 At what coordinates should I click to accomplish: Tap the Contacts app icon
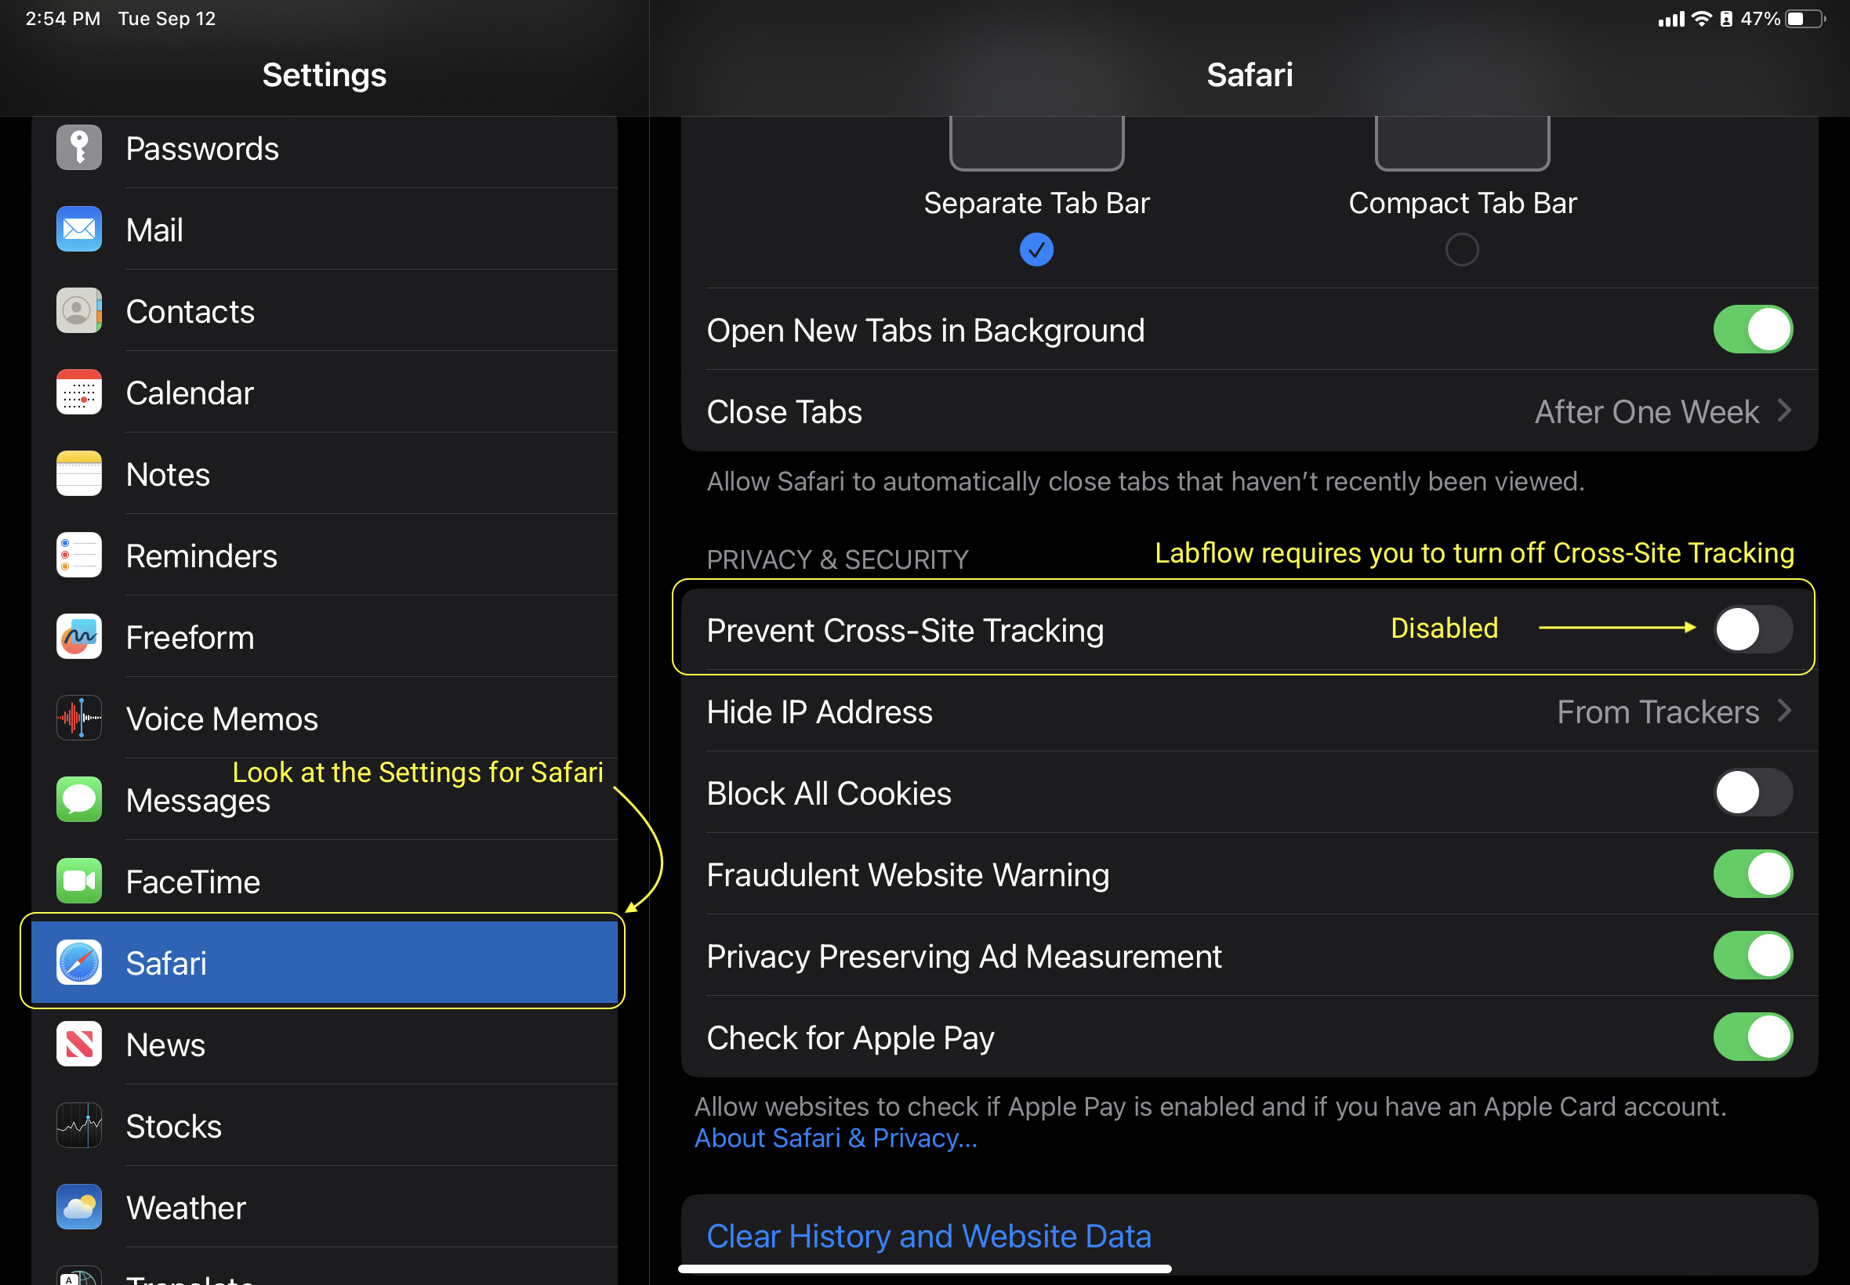tap(79, 311)
